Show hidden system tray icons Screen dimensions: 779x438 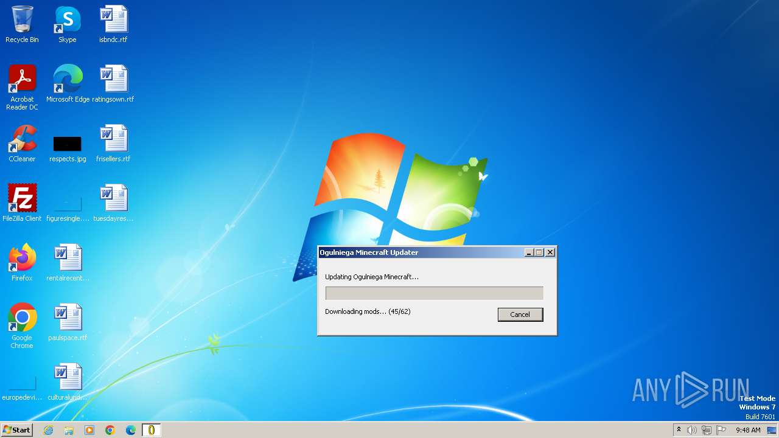[679, 430]
